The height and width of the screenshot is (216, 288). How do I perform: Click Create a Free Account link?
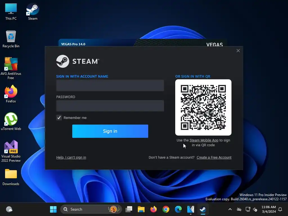click(x=214, y=157)
